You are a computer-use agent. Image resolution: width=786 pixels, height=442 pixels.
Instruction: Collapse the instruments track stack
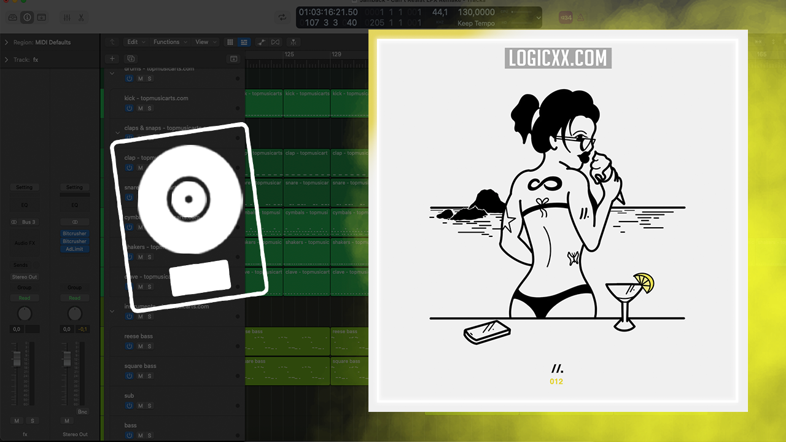coord(112,311)
